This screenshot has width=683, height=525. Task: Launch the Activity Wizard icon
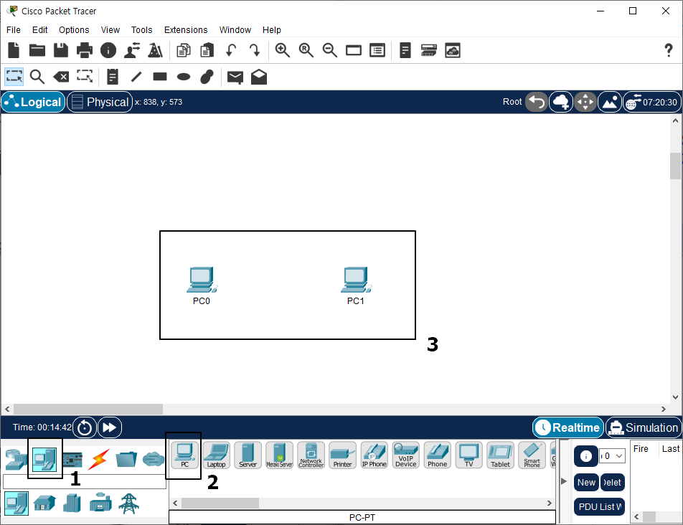coord(132,50)
